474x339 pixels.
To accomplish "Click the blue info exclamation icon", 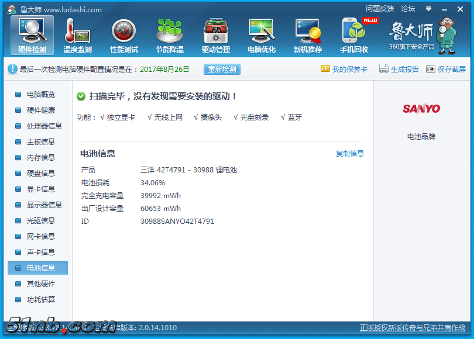I will pos(12,69).
